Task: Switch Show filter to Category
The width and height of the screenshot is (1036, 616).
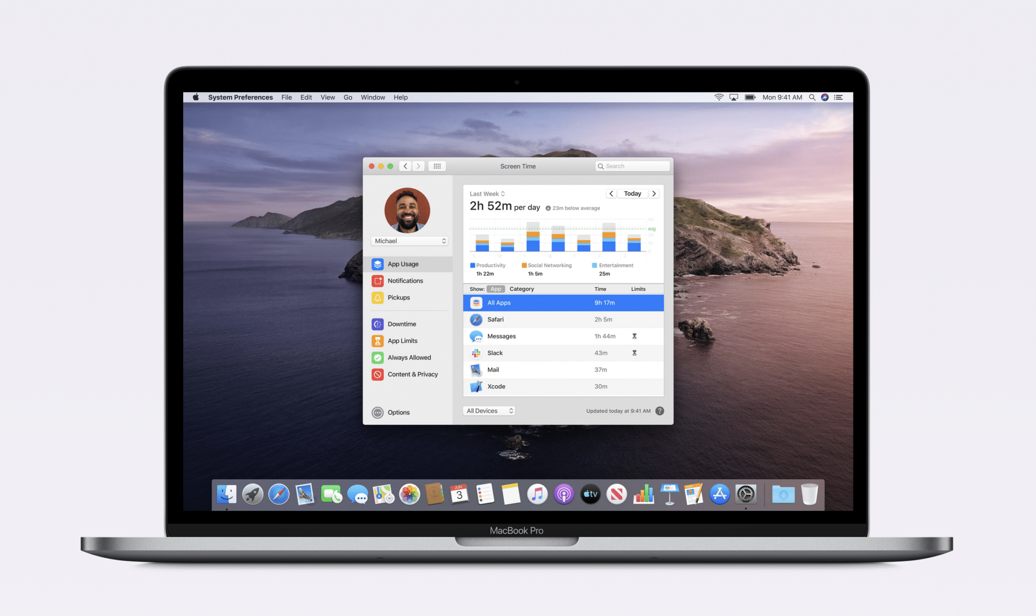Action: click(522, 289)
